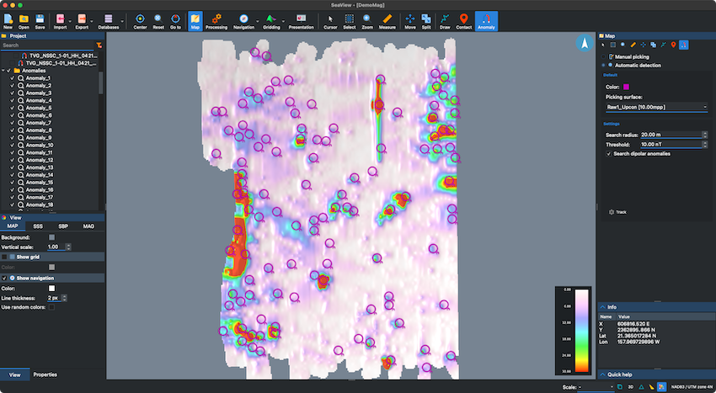Open the Scale dropdown in status bar

point(596,387)
